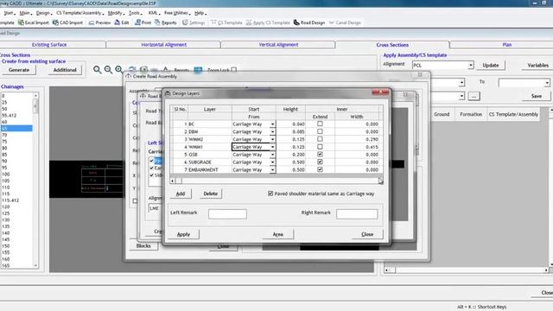Open Reports from the main toolbar
The image size is (553, 311).
pyautogui.click(x=165, y=22)
